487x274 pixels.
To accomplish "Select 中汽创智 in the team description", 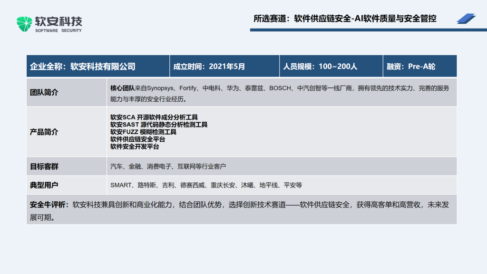I will tap(309, 88).
